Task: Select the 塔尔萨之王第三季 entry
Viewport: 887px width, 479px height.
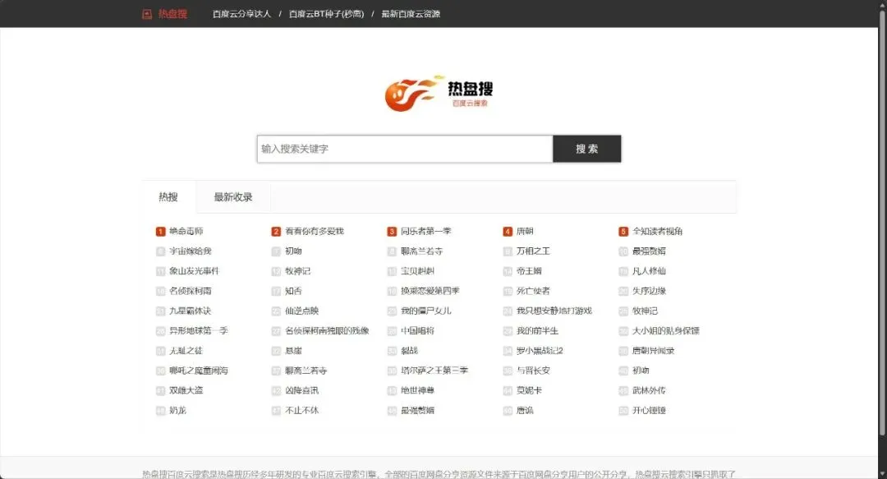Action: pyautogui.click(x=434, y=371)
